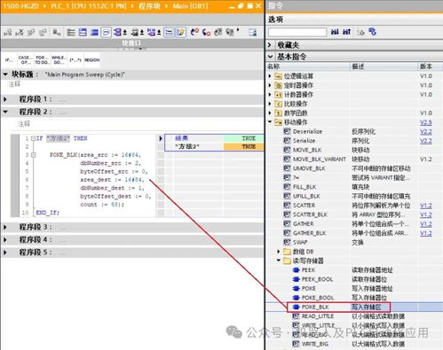The height and width of the screenshot is (350, 443).
Task: Insert FOR TO DO loop snippet
Action: [42, 60]
